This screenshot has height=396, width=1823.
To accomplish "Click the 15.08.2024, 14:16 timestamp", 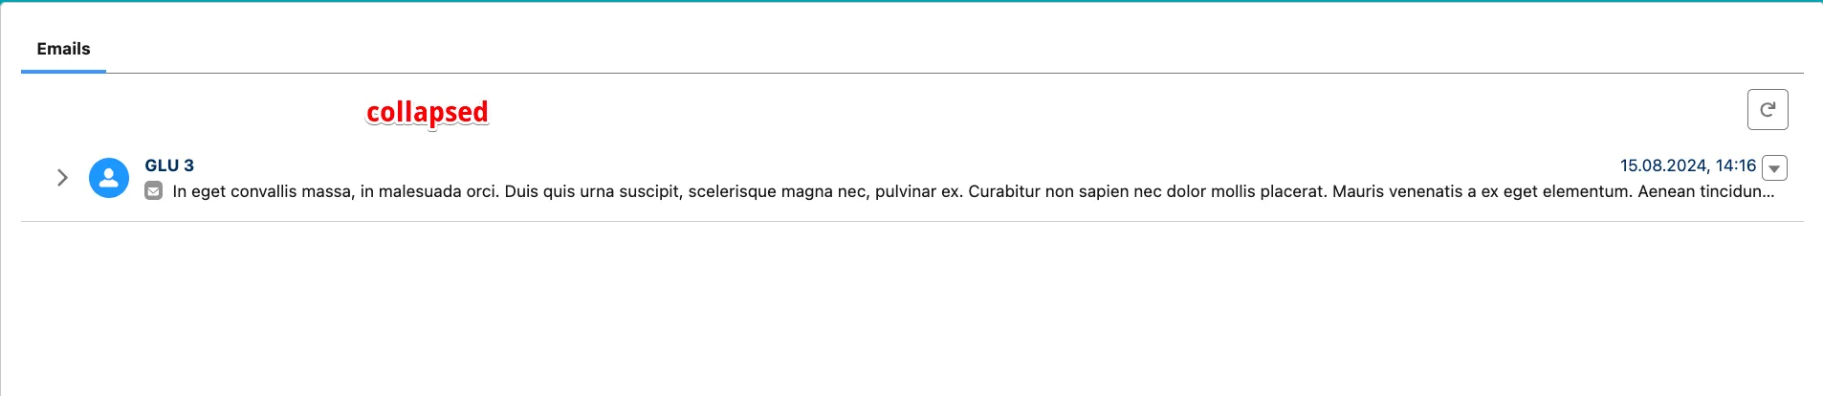I will [1687, 165].
